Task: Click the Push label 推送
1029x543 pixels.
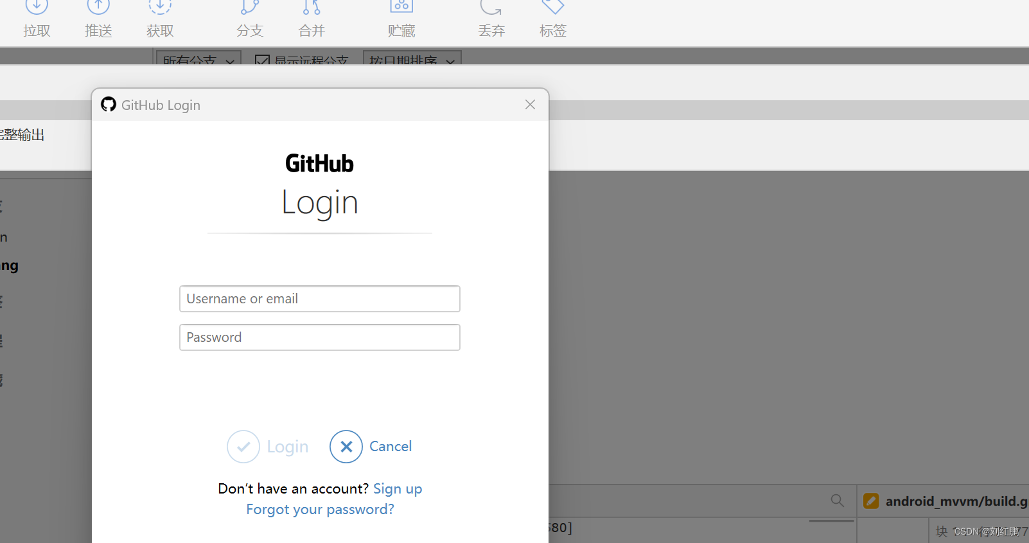Action: click(98, 31)
